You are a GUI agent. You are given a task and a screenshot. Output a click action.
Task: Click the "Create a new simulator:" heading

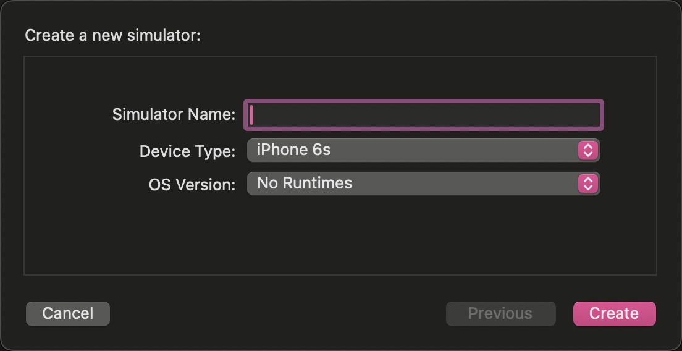[113, 35]
